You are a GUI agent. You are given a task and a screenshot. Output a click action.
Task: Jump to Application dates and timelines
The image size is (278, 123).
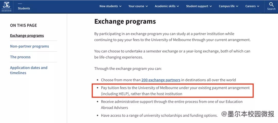tap(29, 70)
